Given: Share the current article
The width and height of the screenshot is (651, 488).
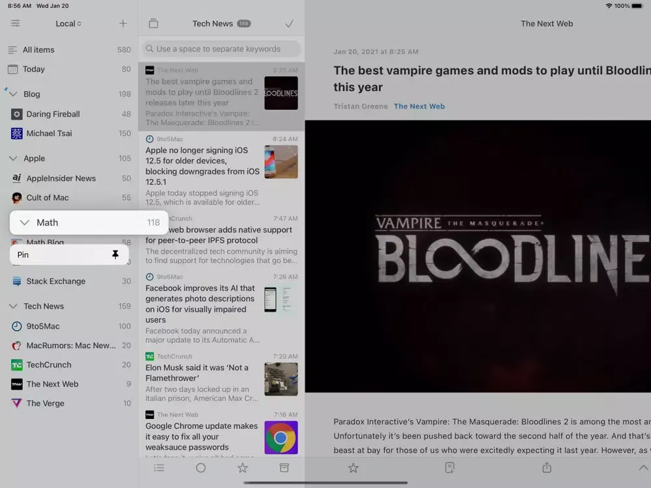Looking at the screenshot, I should click(547, 468).
